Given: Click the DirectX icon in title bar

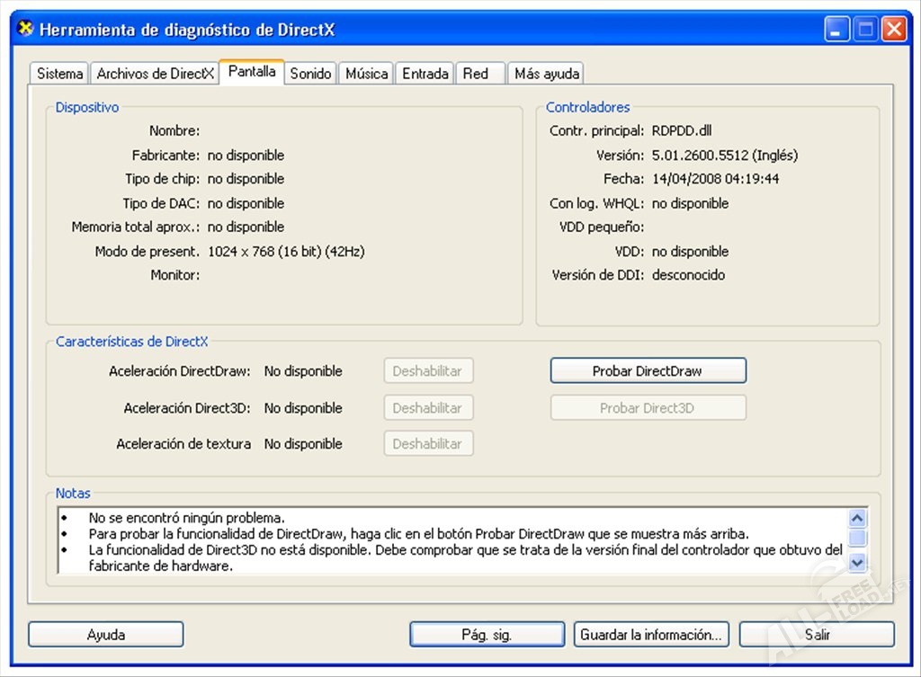Looking at the screenshot, I should (26, 29).
